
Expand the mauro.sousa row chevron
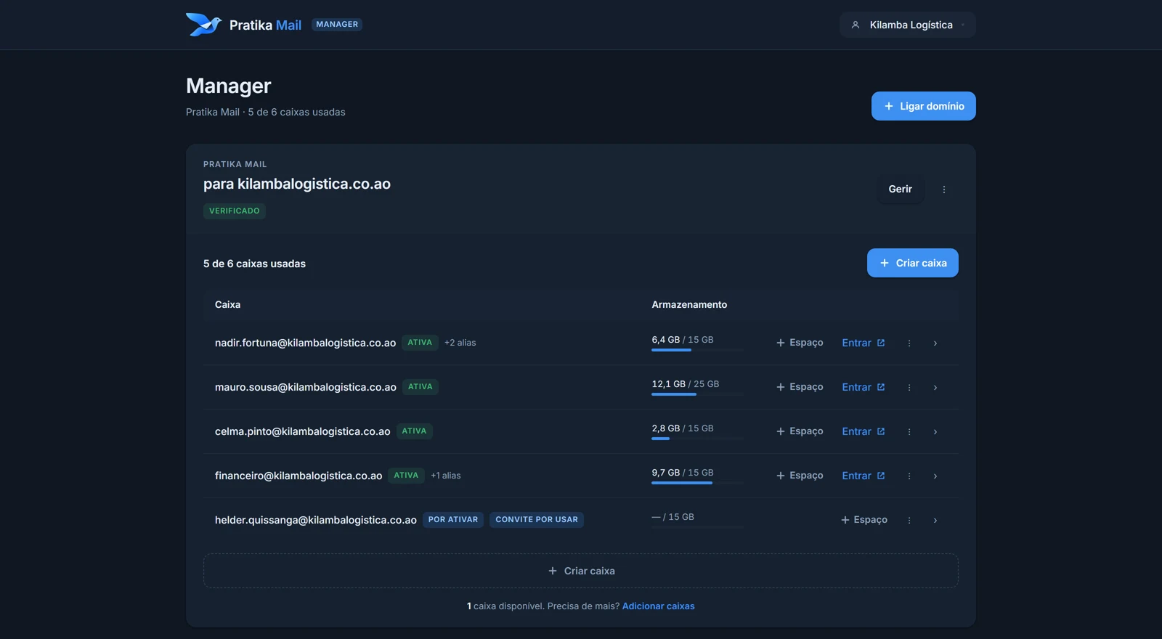pyautogui.click(x=935, y=387)
